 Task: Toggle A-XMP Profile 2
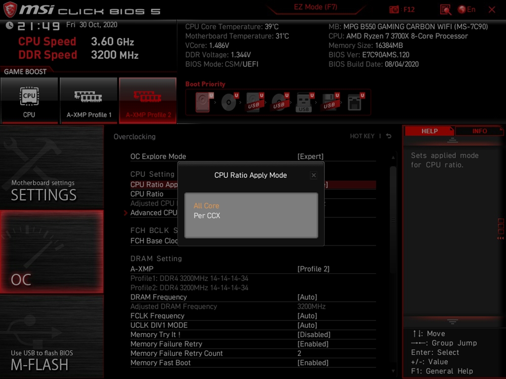pos(148,100)
